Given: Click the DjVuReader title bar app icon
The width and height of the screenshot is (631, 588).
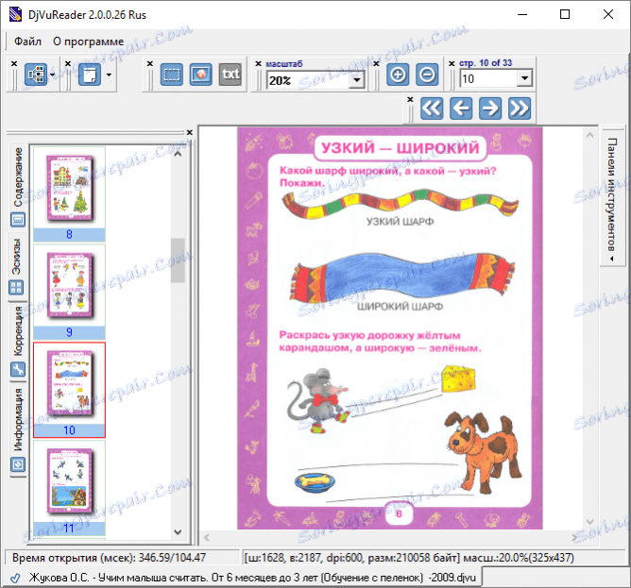Looking at the screenshot, I should point(15,14).
